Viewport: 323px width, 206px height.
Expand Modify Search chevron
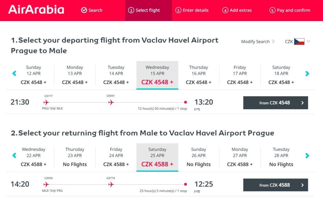[273, 42]
